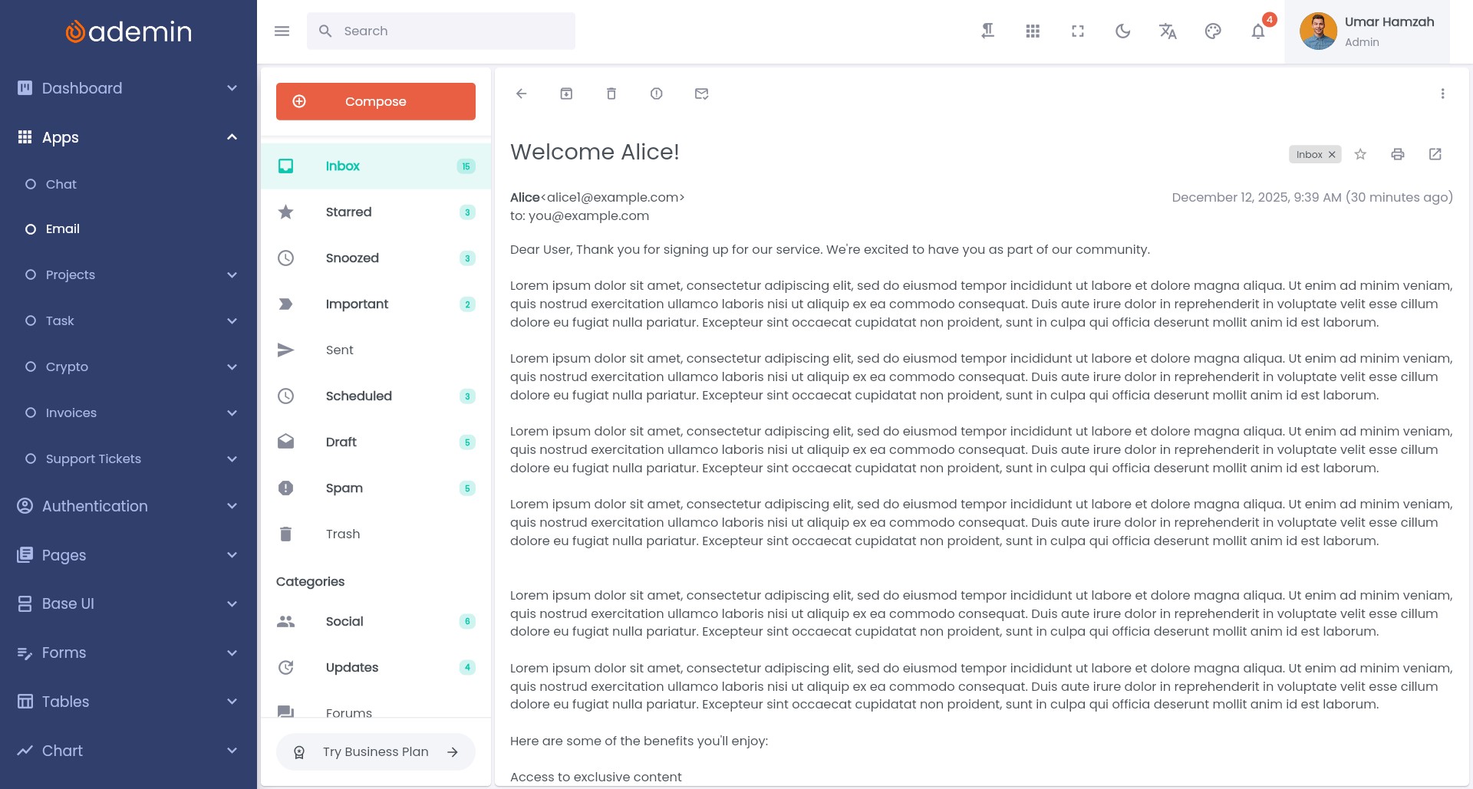Viewport: 1473px width, 789px height.
Task: Open the notifications bell
Action: (1258, 31)
